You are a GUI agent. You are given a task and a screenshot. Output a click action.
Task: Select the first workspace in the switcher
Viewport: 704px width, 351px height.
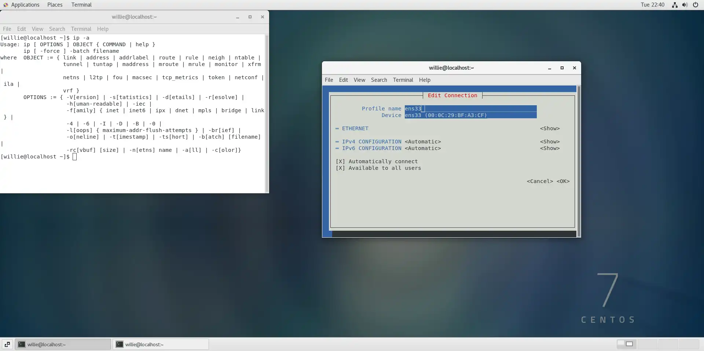pos(627,344)
